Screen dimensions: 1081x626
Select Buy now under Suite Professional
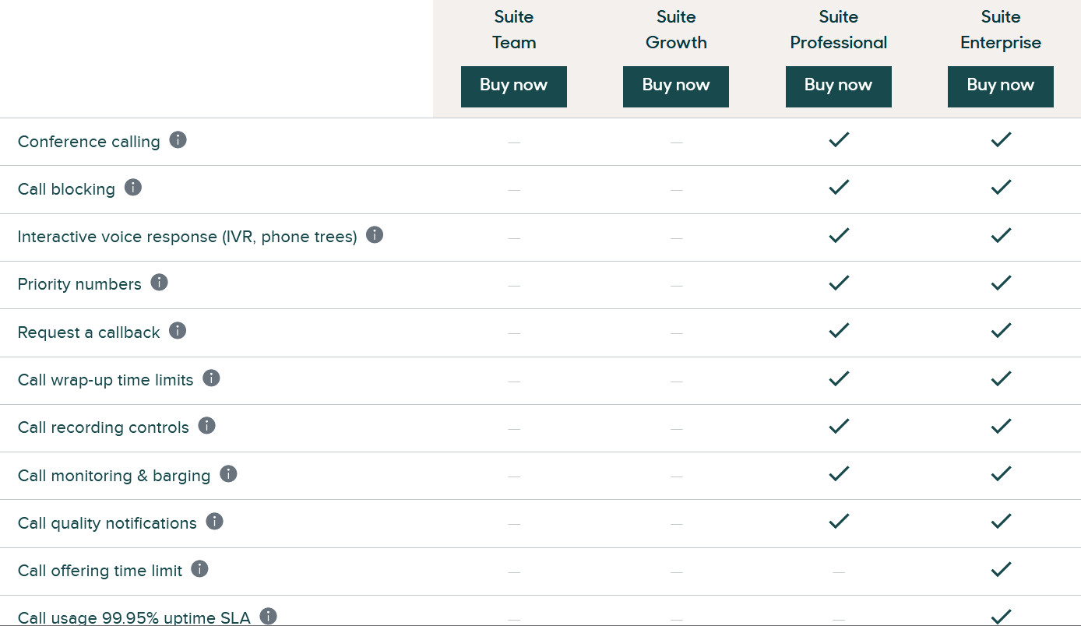(x=839, y=86)
